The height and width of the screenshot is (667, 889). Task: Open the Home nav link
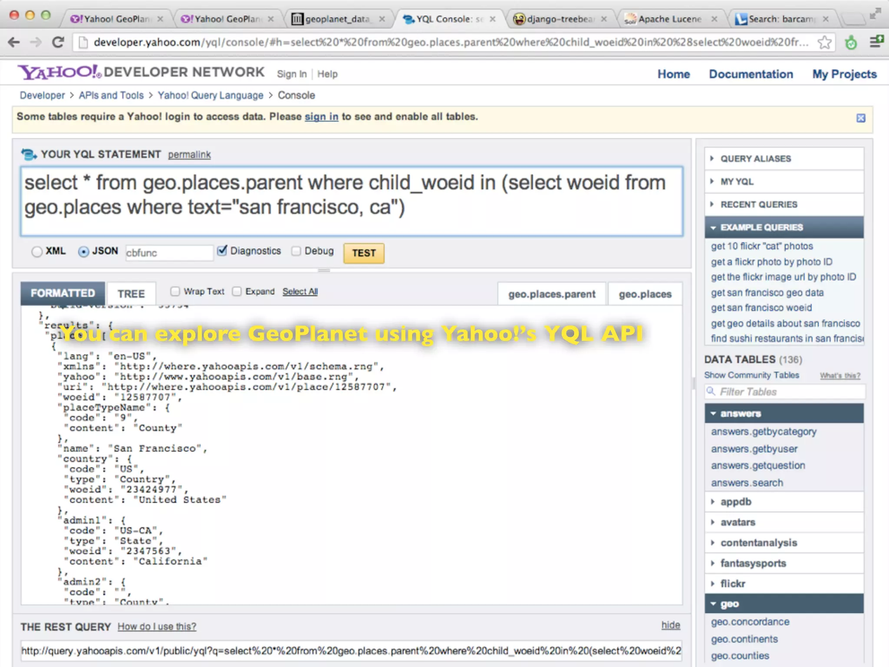tap(674, 74)
